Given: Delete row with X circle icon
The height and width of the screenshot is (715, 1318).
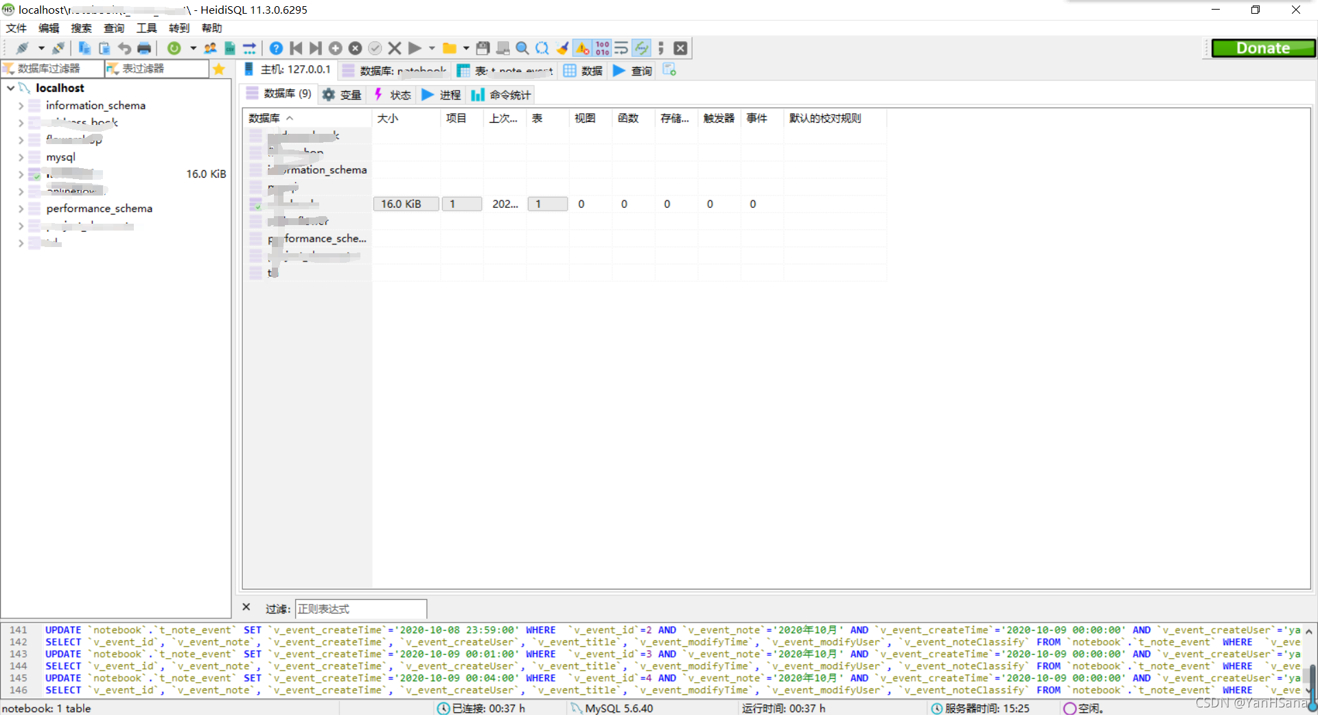Looking at the screenshot, I should (355, 48).
